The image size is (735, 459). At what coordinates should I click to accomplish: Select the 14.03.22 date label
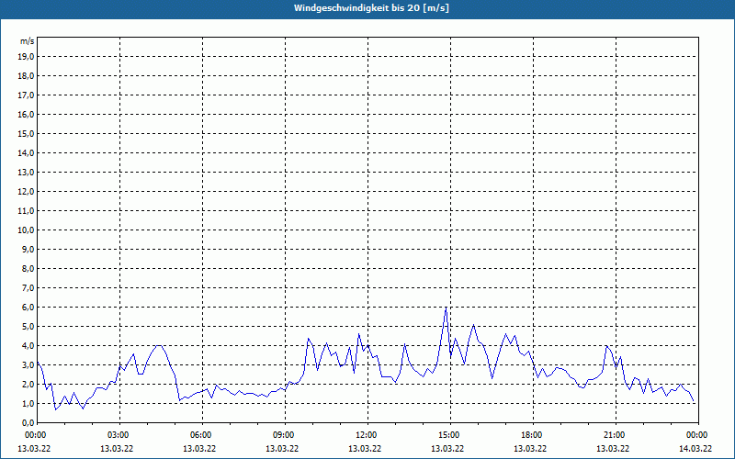click(x=695, y=449)
